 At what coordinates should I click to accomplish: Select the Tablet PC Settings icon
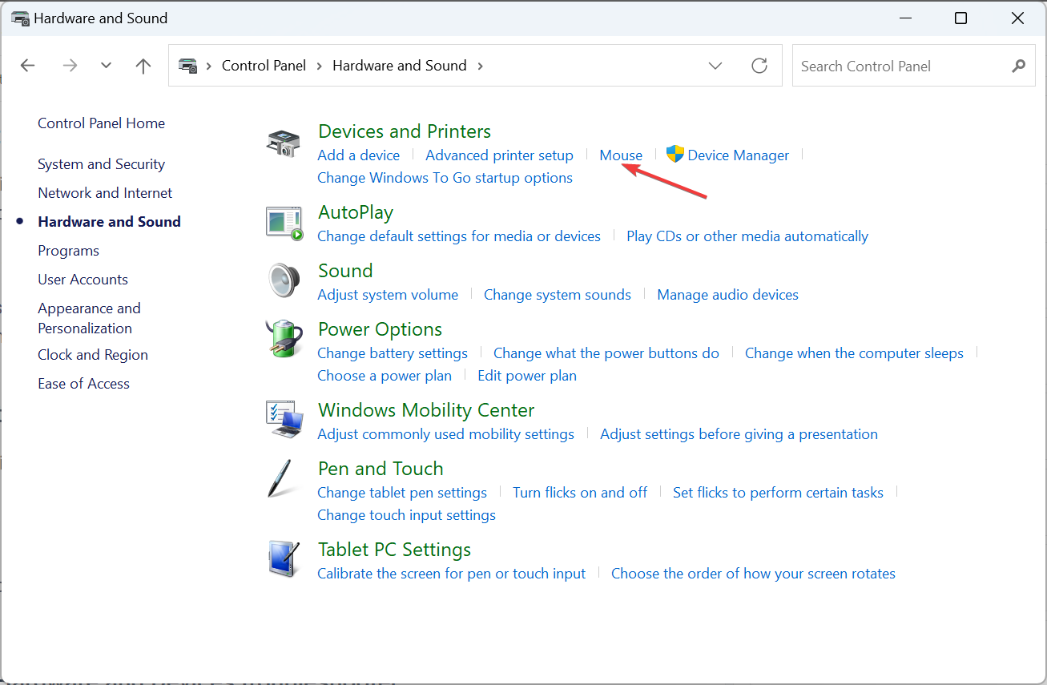tap(284, 559)
